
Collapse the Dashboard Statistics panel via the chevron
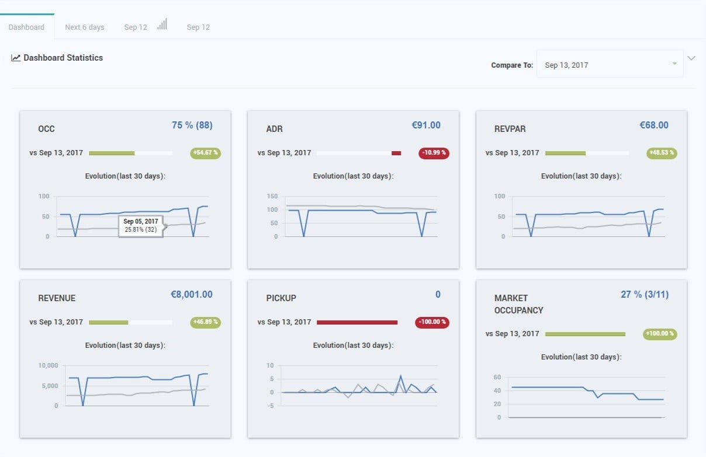click(691, 58)
